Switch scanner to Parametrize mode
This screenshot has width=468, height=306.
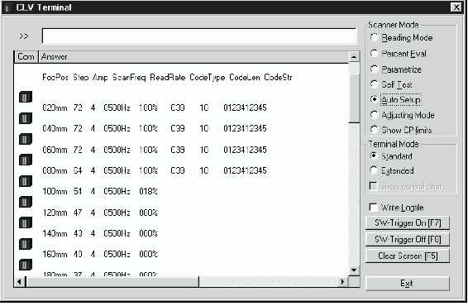pos(375,69)
